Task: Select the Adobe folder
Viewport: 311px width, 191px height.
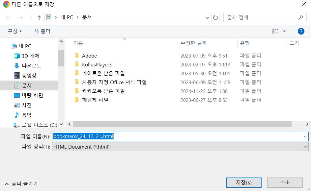Action: point(90,56)
